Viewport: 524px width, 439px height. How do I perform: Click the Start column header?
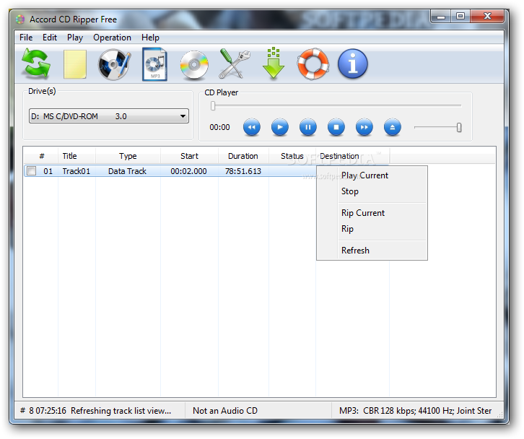[190, 156]
